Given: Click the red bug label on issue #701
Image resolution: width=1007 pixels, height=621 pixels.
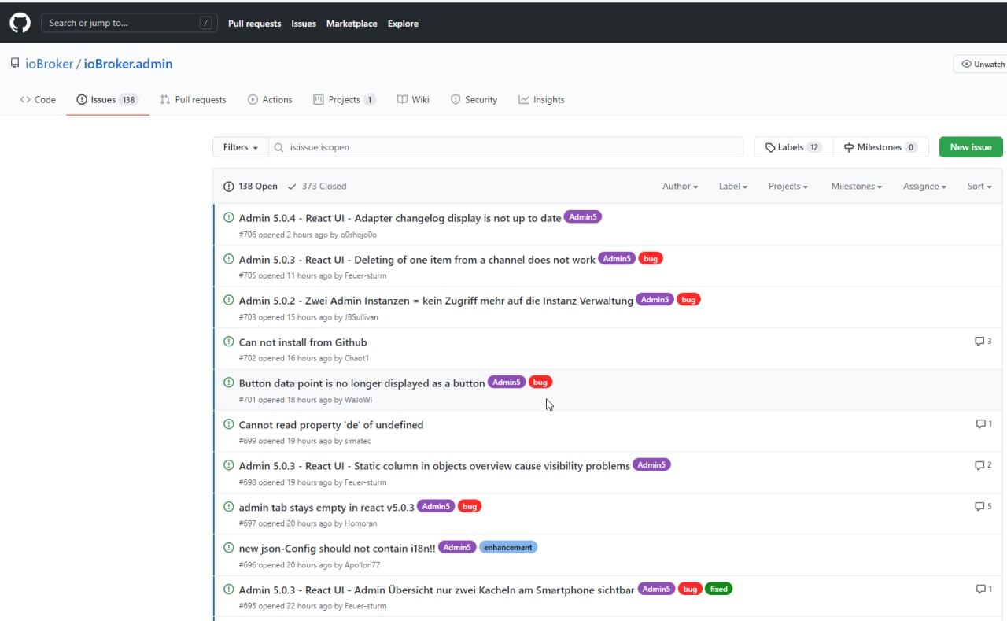Looking at the screenshot, I should pyautogui.click(x=540, y=382).
